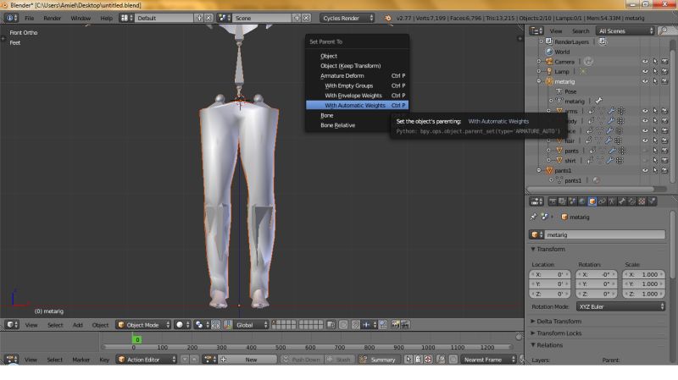Choose With Empty Groups parent option

(x=357, y=85)
